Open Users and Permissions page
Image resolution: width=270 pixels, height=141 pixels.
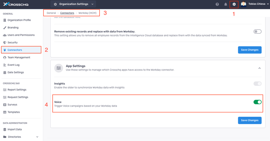pyautogui.click(x=21, y=35)
